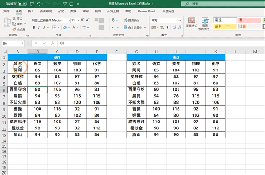Switch to the 审阅 ribbon tab

click(86, 11)
